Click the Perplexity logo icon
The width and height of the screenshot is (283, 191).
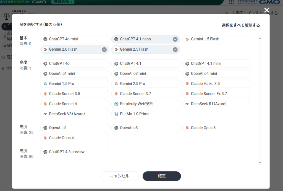tap(116, 104)
